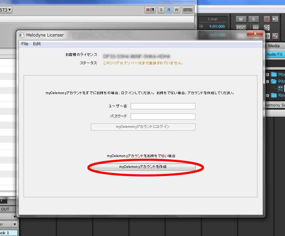285x236 pixels.
Task: Click the crossed-out W automation write icon
Action: [x=275, y=36]
